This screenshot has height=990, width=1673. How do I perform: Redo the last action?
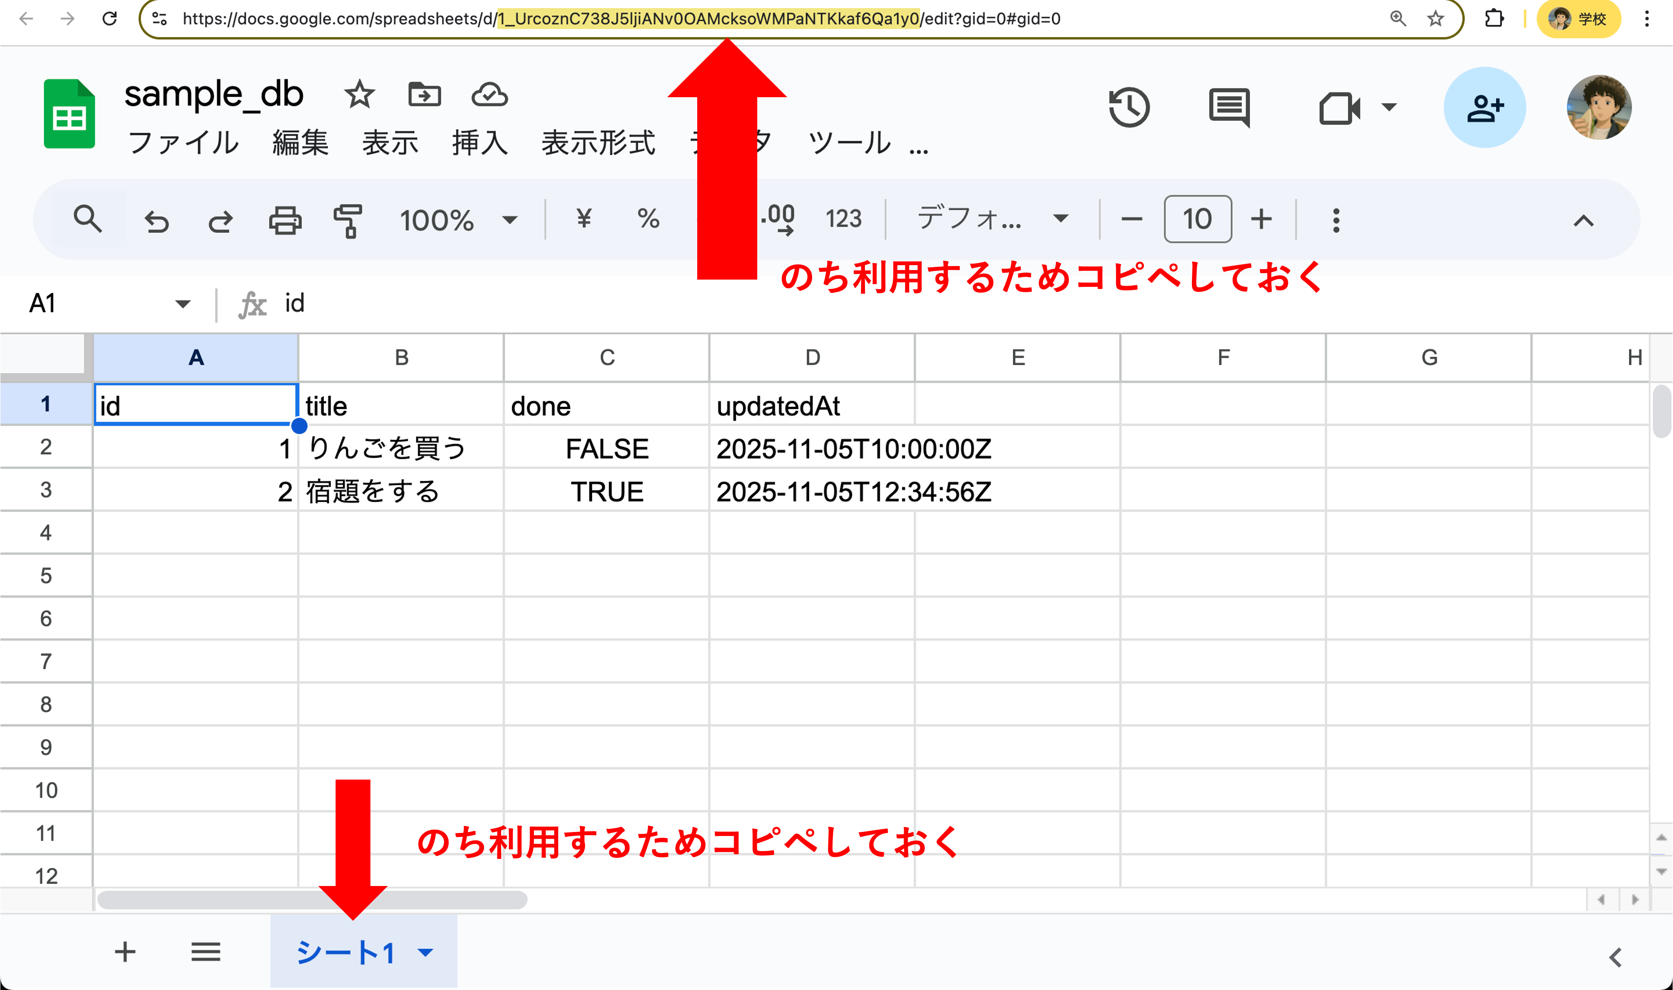point(220,221)
